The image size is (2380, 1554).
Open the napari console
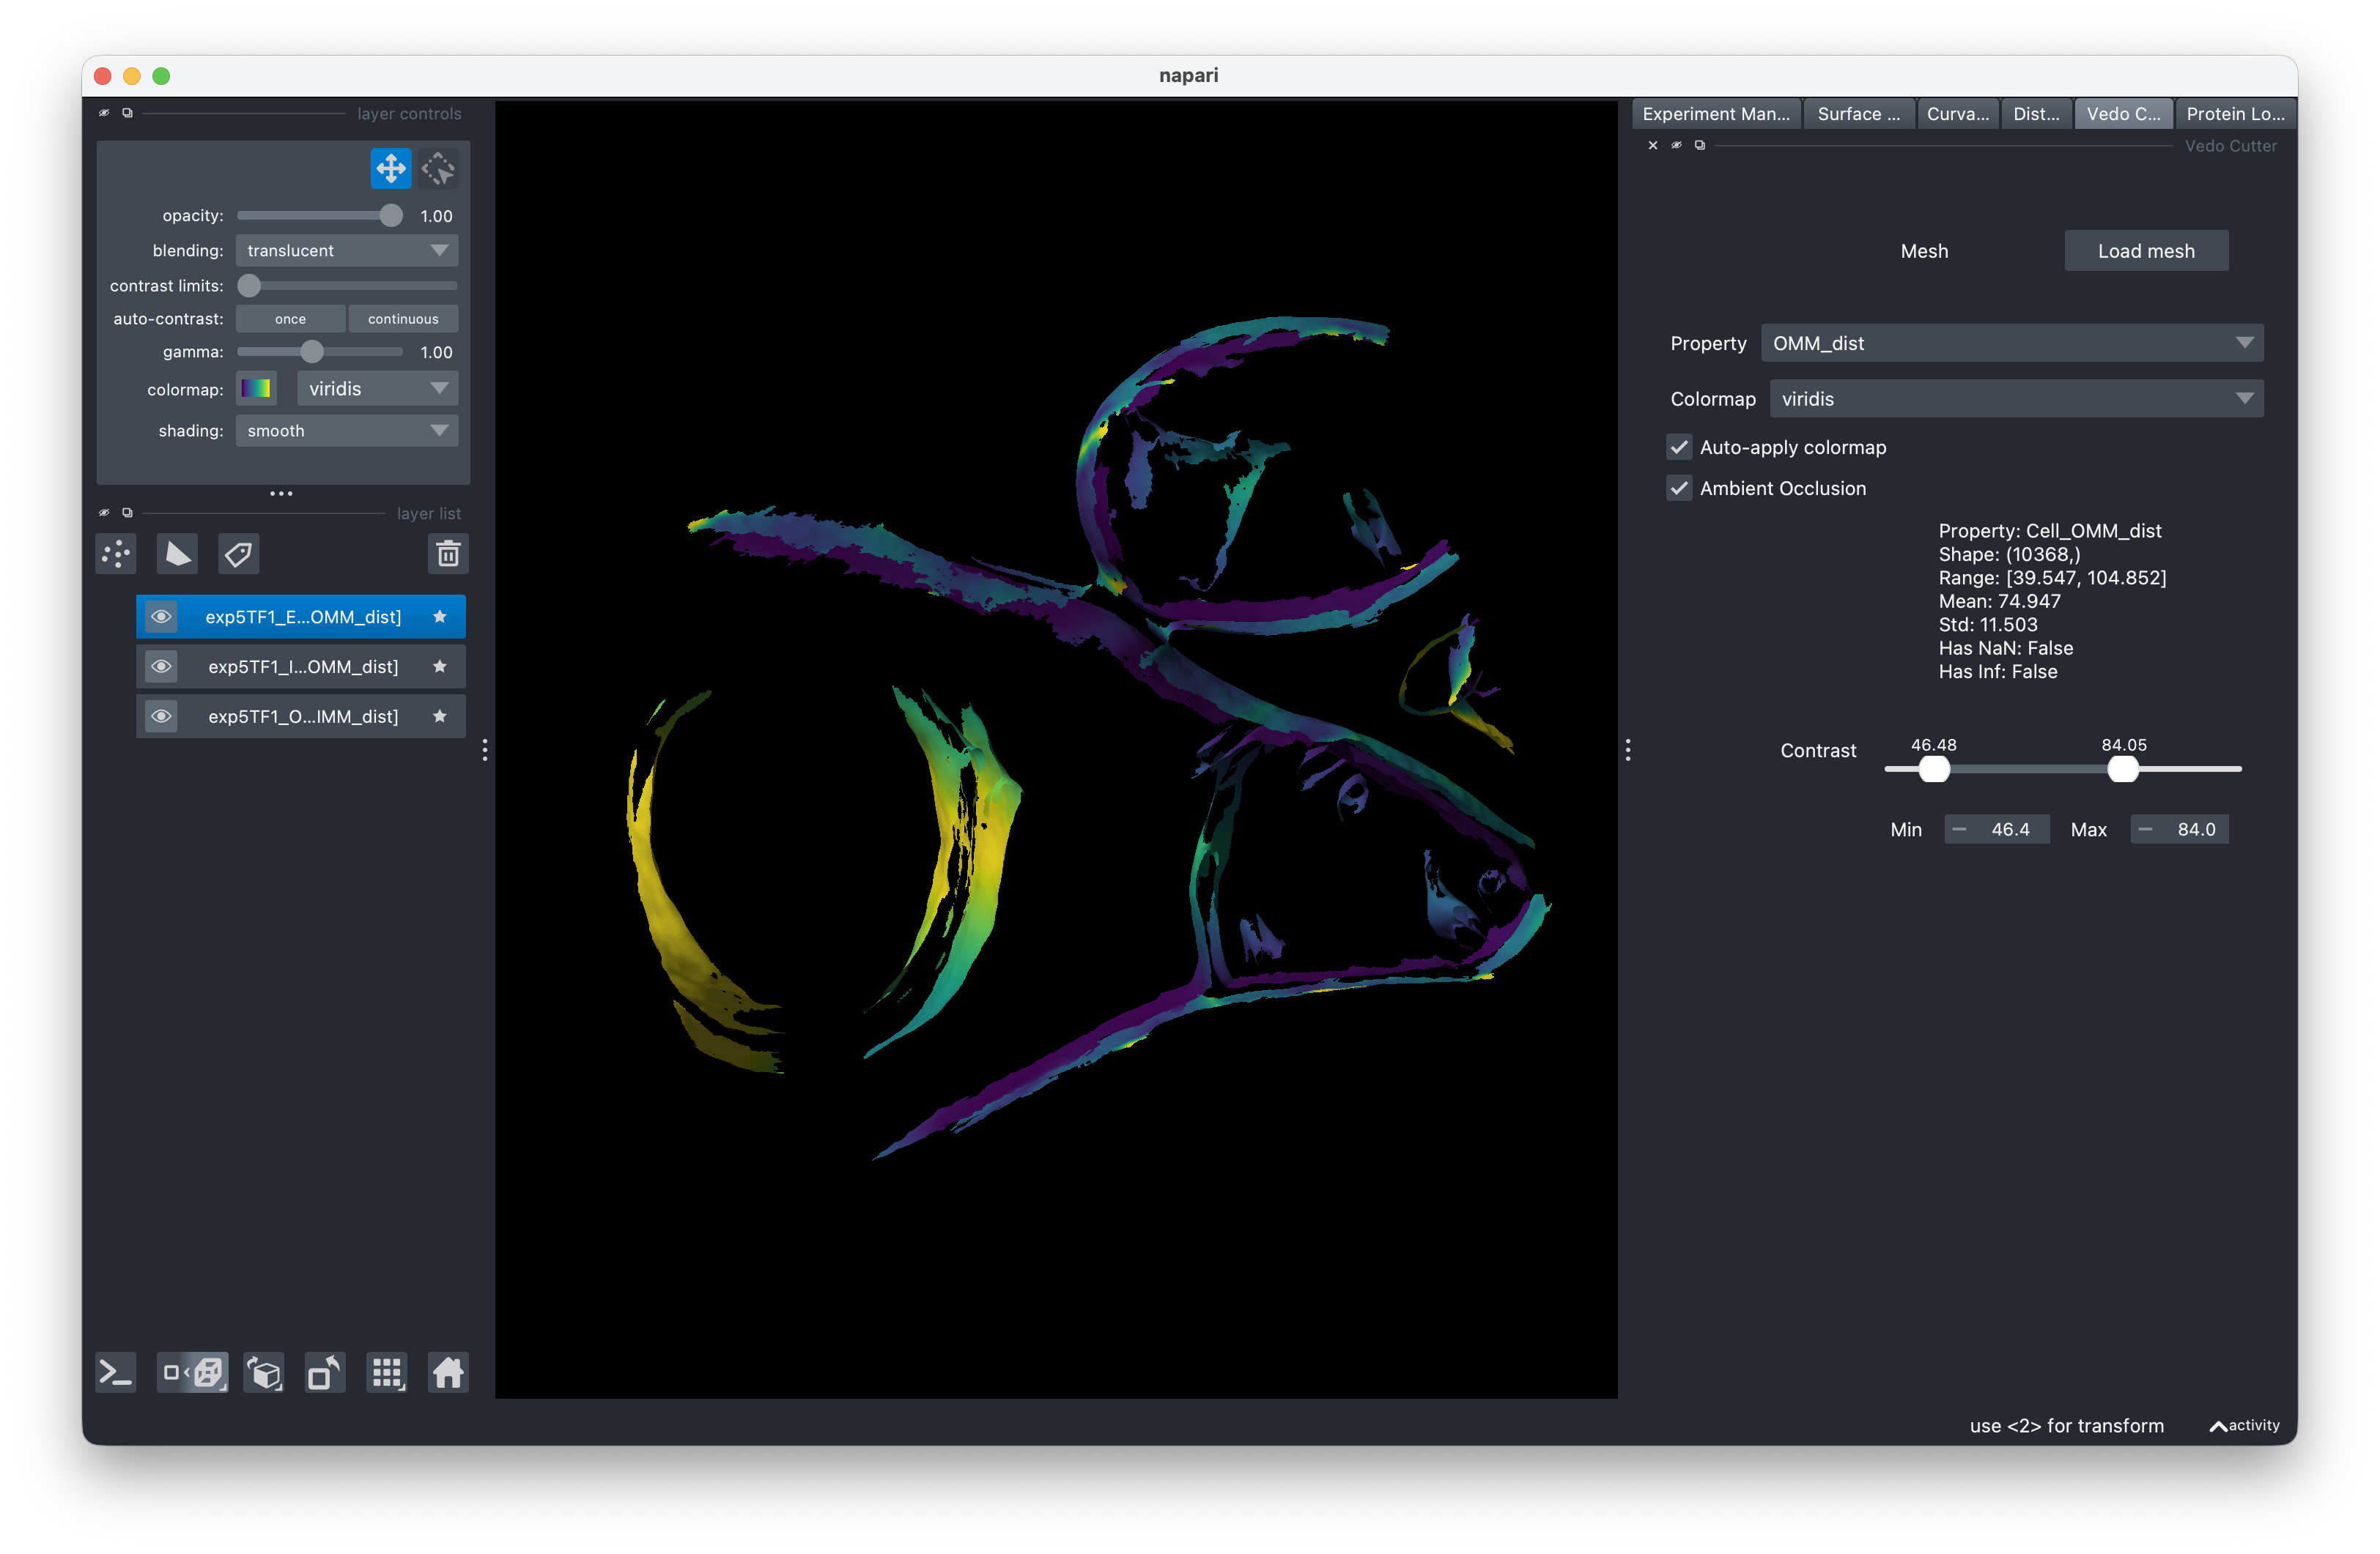pyautogui.click(x=116, y=1372)
